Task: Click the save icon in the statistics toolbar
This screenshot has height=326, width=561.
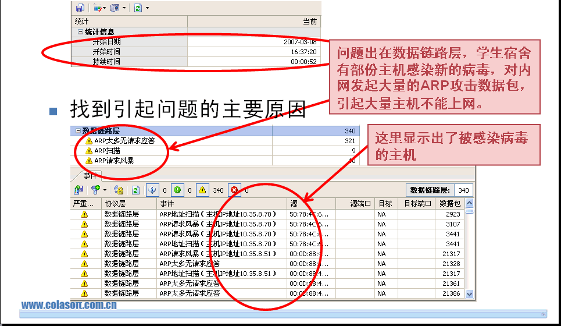Action: pyautogui.click(x=80, y=8)
